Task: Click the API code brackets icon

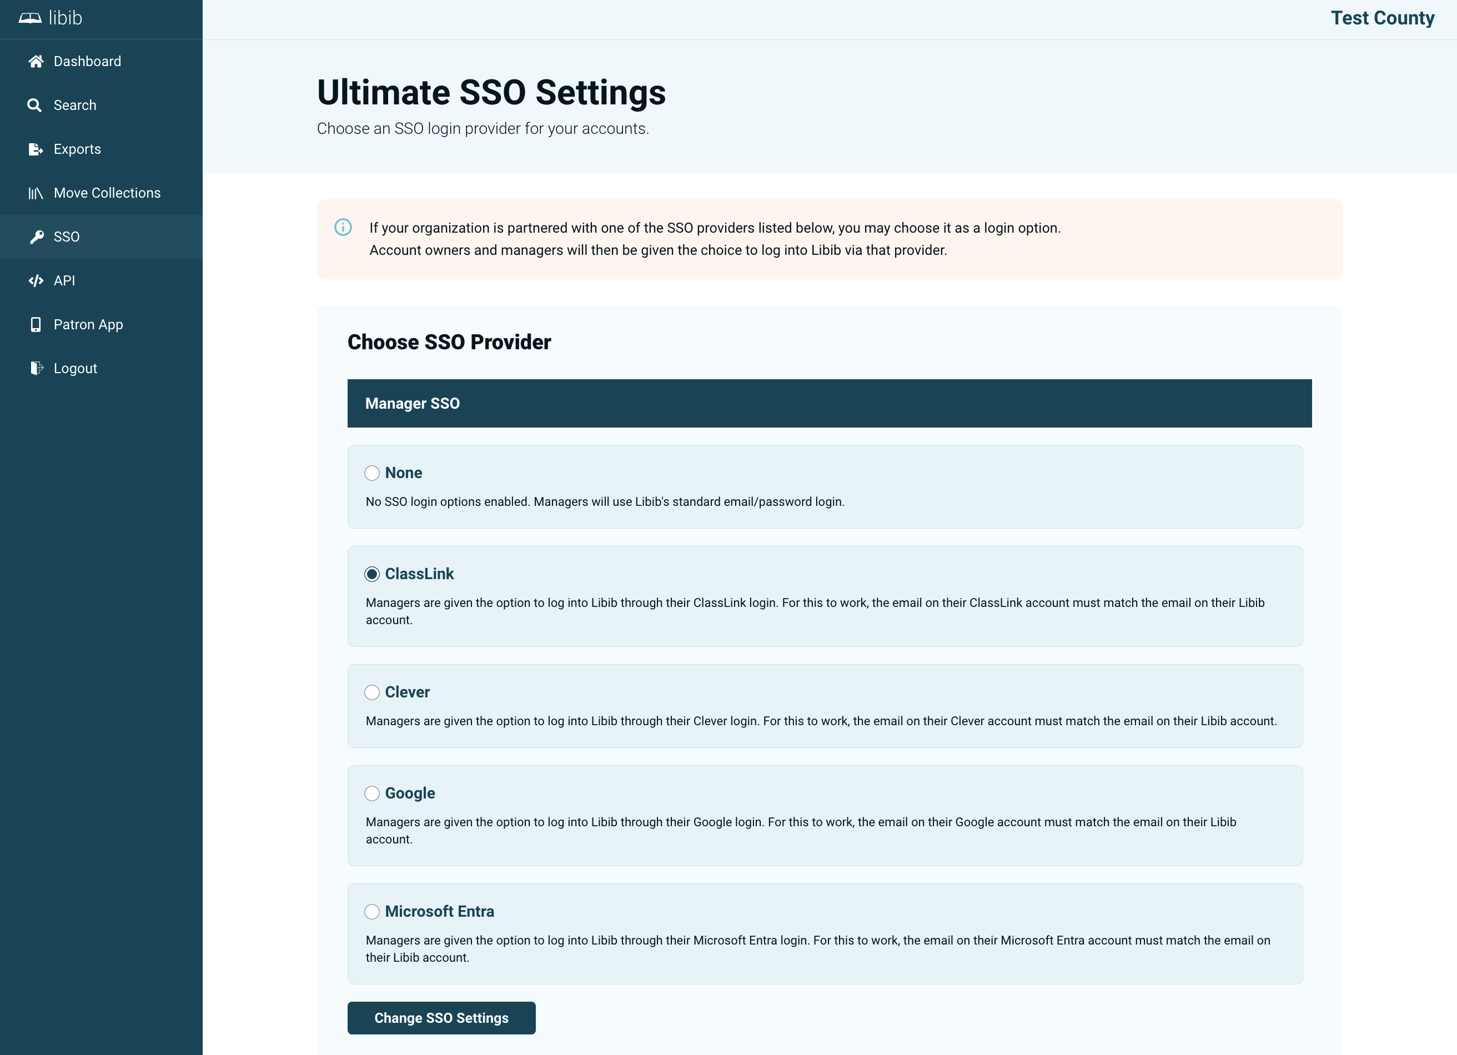Action: pyautogui.click(x=36, y=281)
